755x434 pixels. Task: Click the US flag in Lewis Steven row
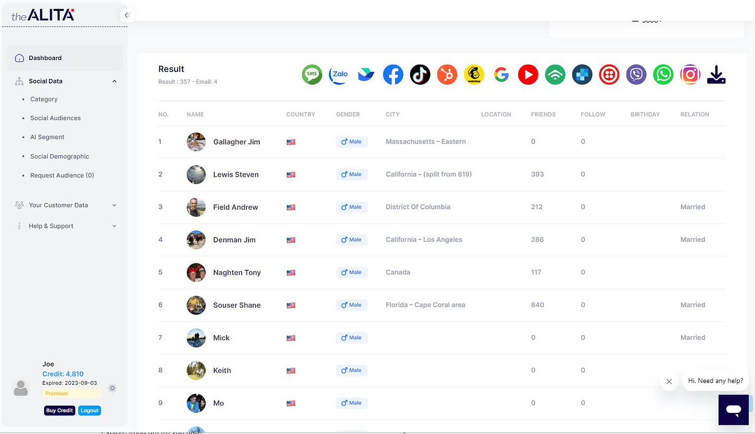pos(291,175)
